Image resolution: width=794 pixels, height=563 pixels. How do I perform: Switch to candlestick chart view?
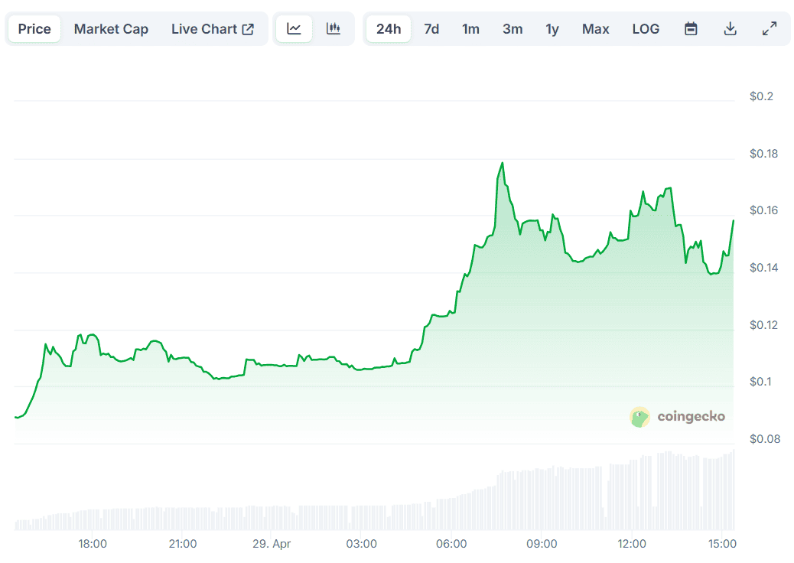click(x=333, y=29)
